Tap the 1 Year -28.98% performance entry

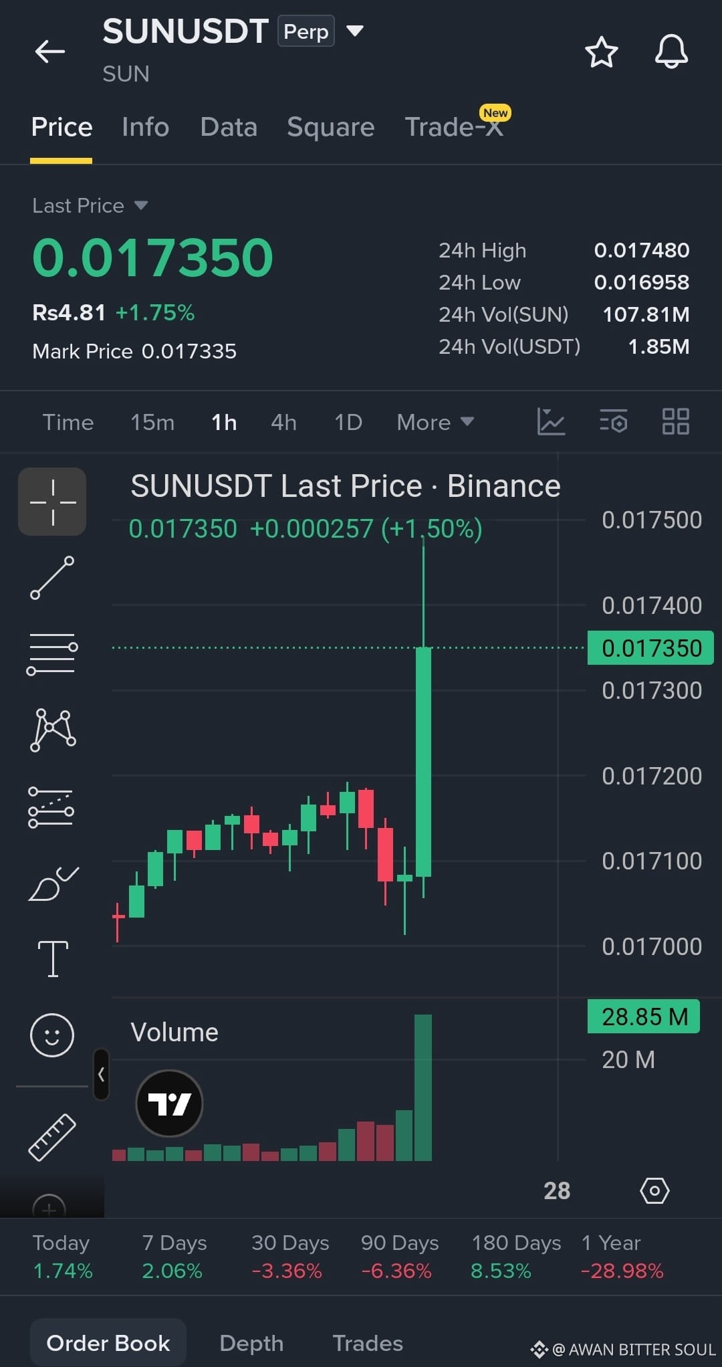coord(622,1257)
